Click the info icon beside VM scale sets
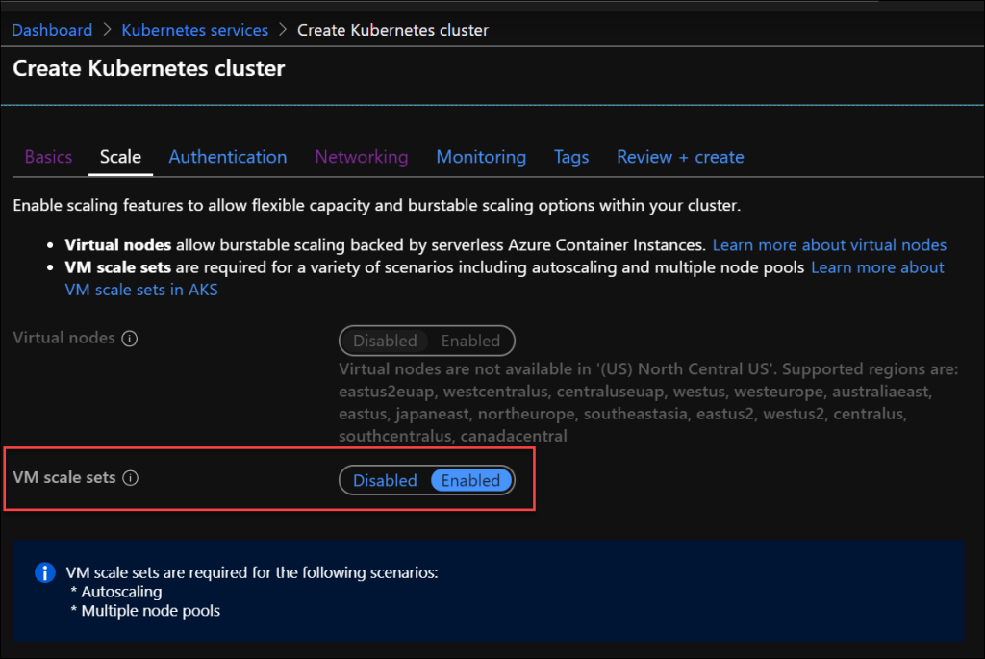Image resolution: width=985 pixels, height=659 pixels. click(131, 478)
